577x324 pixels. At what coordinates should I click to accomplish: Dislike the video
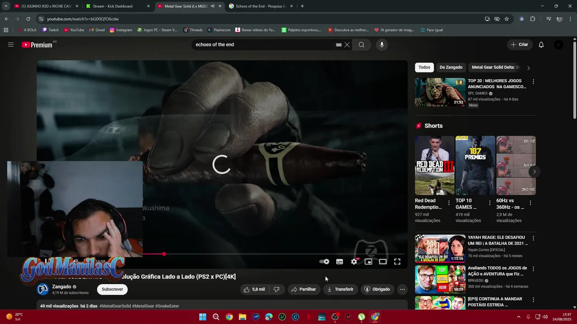coord(277,289)
